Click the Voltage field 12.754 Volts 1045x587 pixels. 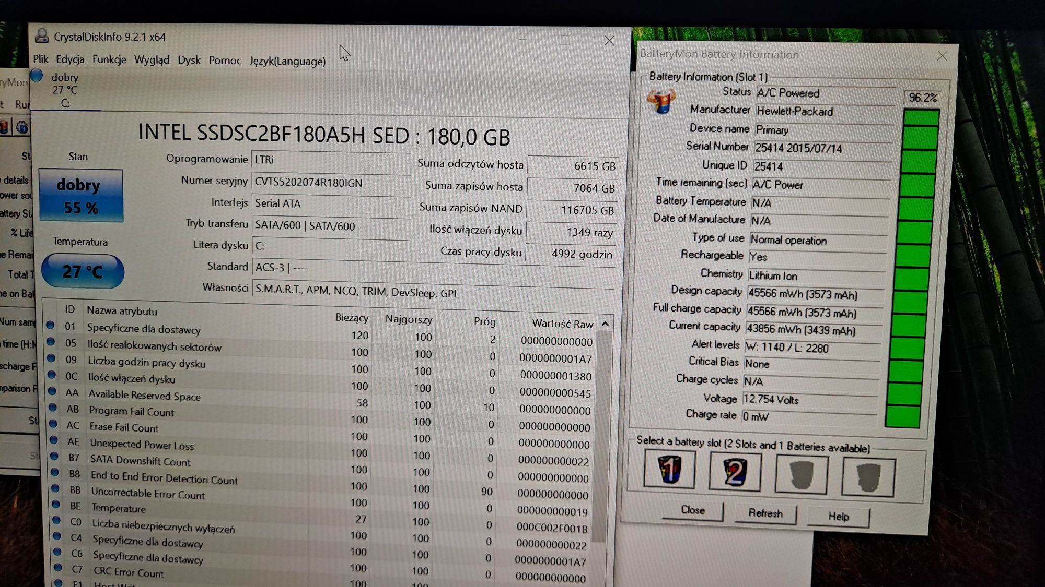pos(810,400)
